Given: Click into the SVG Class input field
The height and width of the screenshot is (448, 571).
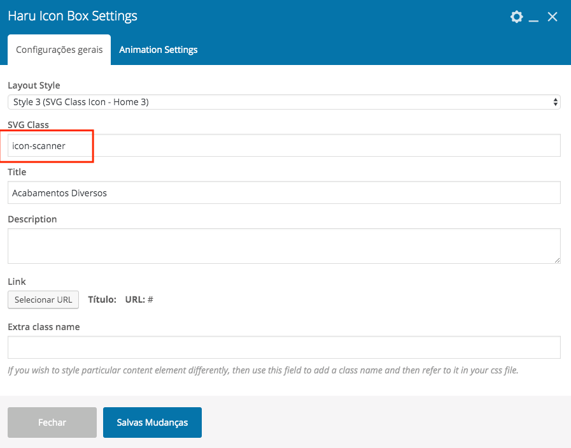Looking at the screenshot, I should 284,145.
